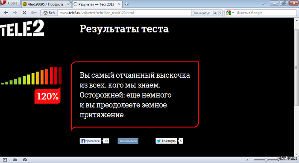Close the Результат — Тест 2013 tab
The width and height of the screenshot is (299, 163).
point(119,4)
